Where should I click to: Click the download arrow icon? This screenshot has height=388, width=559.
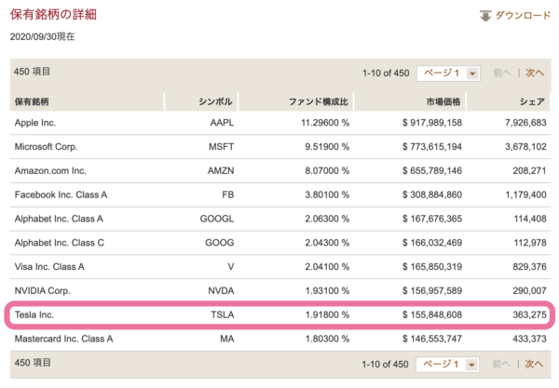pos(484,16)
